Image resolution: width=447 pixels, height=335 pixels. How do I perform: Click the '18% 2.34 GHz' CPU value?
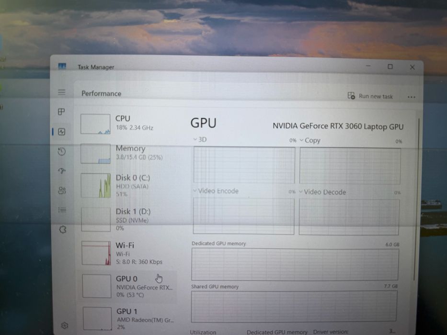click(135, 128)
